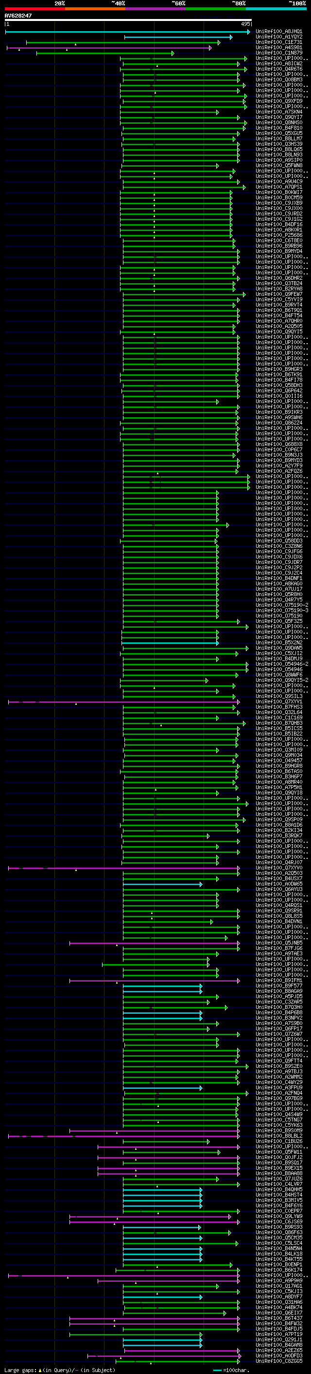
Task: Click the query end position 495
Action: click(245, 24)
